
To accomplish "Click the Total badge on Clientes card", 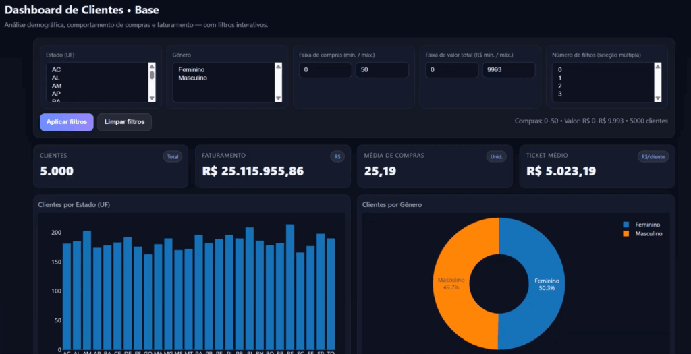I will (x=172, y=156).
